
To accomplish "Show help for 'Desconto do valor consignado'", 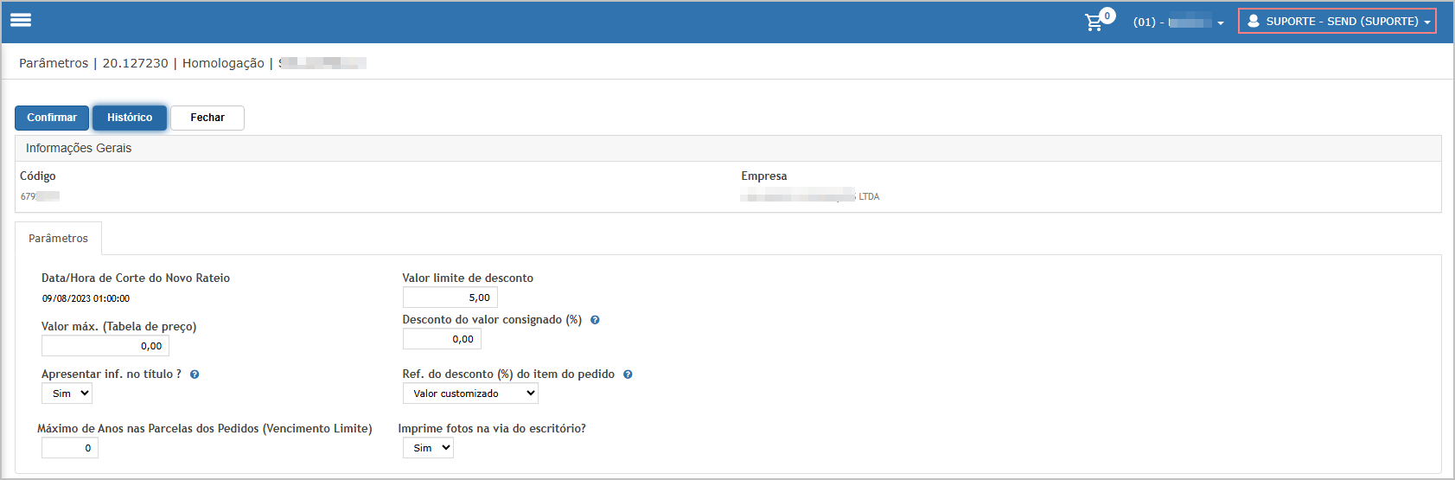I will (x=595, y=320).
